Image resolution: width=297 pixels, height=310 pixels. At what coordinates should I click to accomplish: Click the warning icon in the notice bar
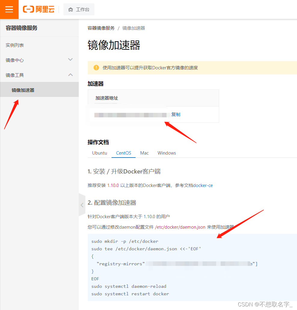tap(96, 68)
